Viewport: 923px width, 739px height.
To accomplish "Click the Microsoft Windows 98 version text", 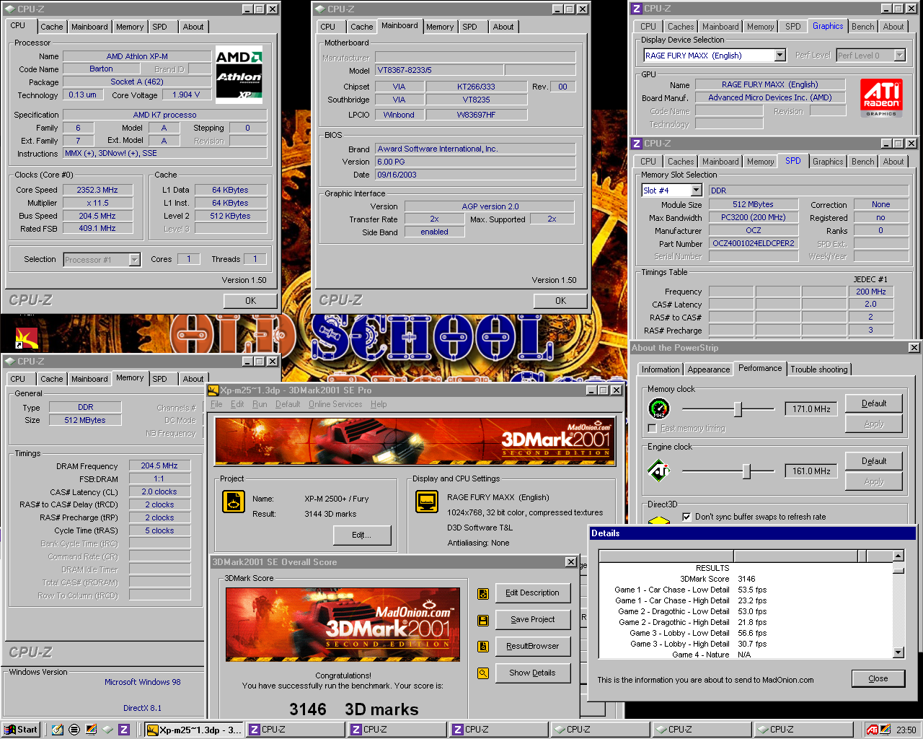I will (142, 682).
